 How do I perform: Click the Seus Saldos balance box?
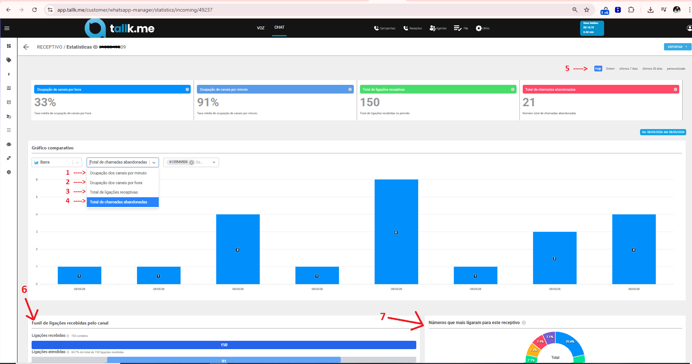[x=592, y=28]
